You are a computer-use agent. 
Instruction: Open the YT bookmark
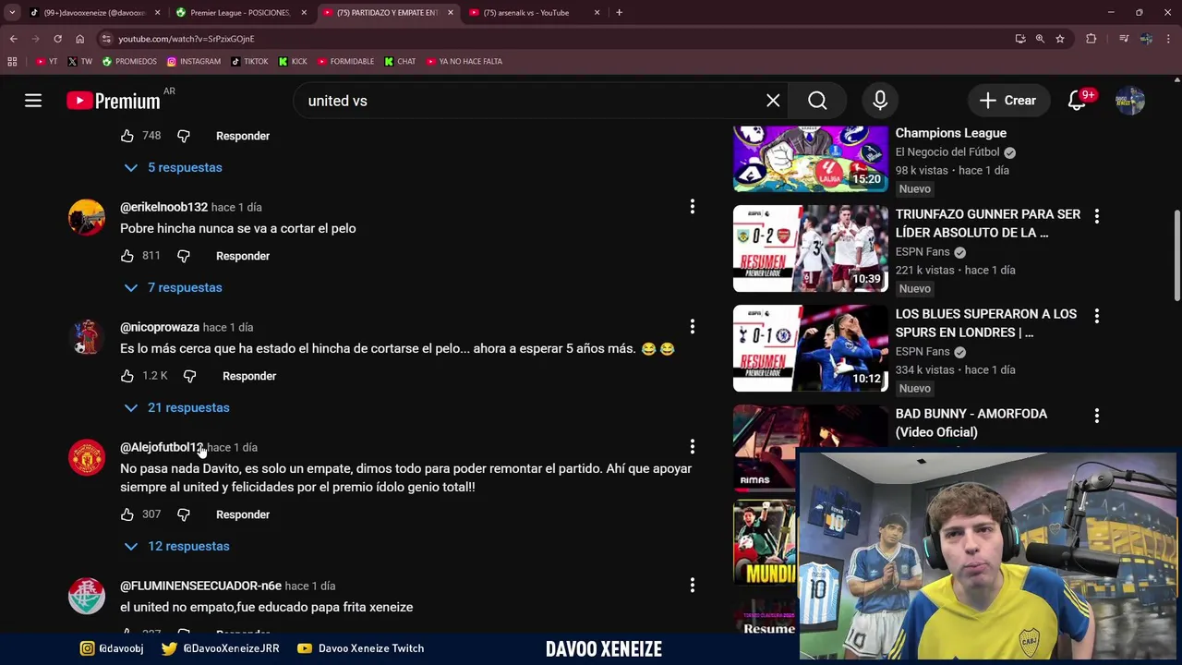(46, 62)
